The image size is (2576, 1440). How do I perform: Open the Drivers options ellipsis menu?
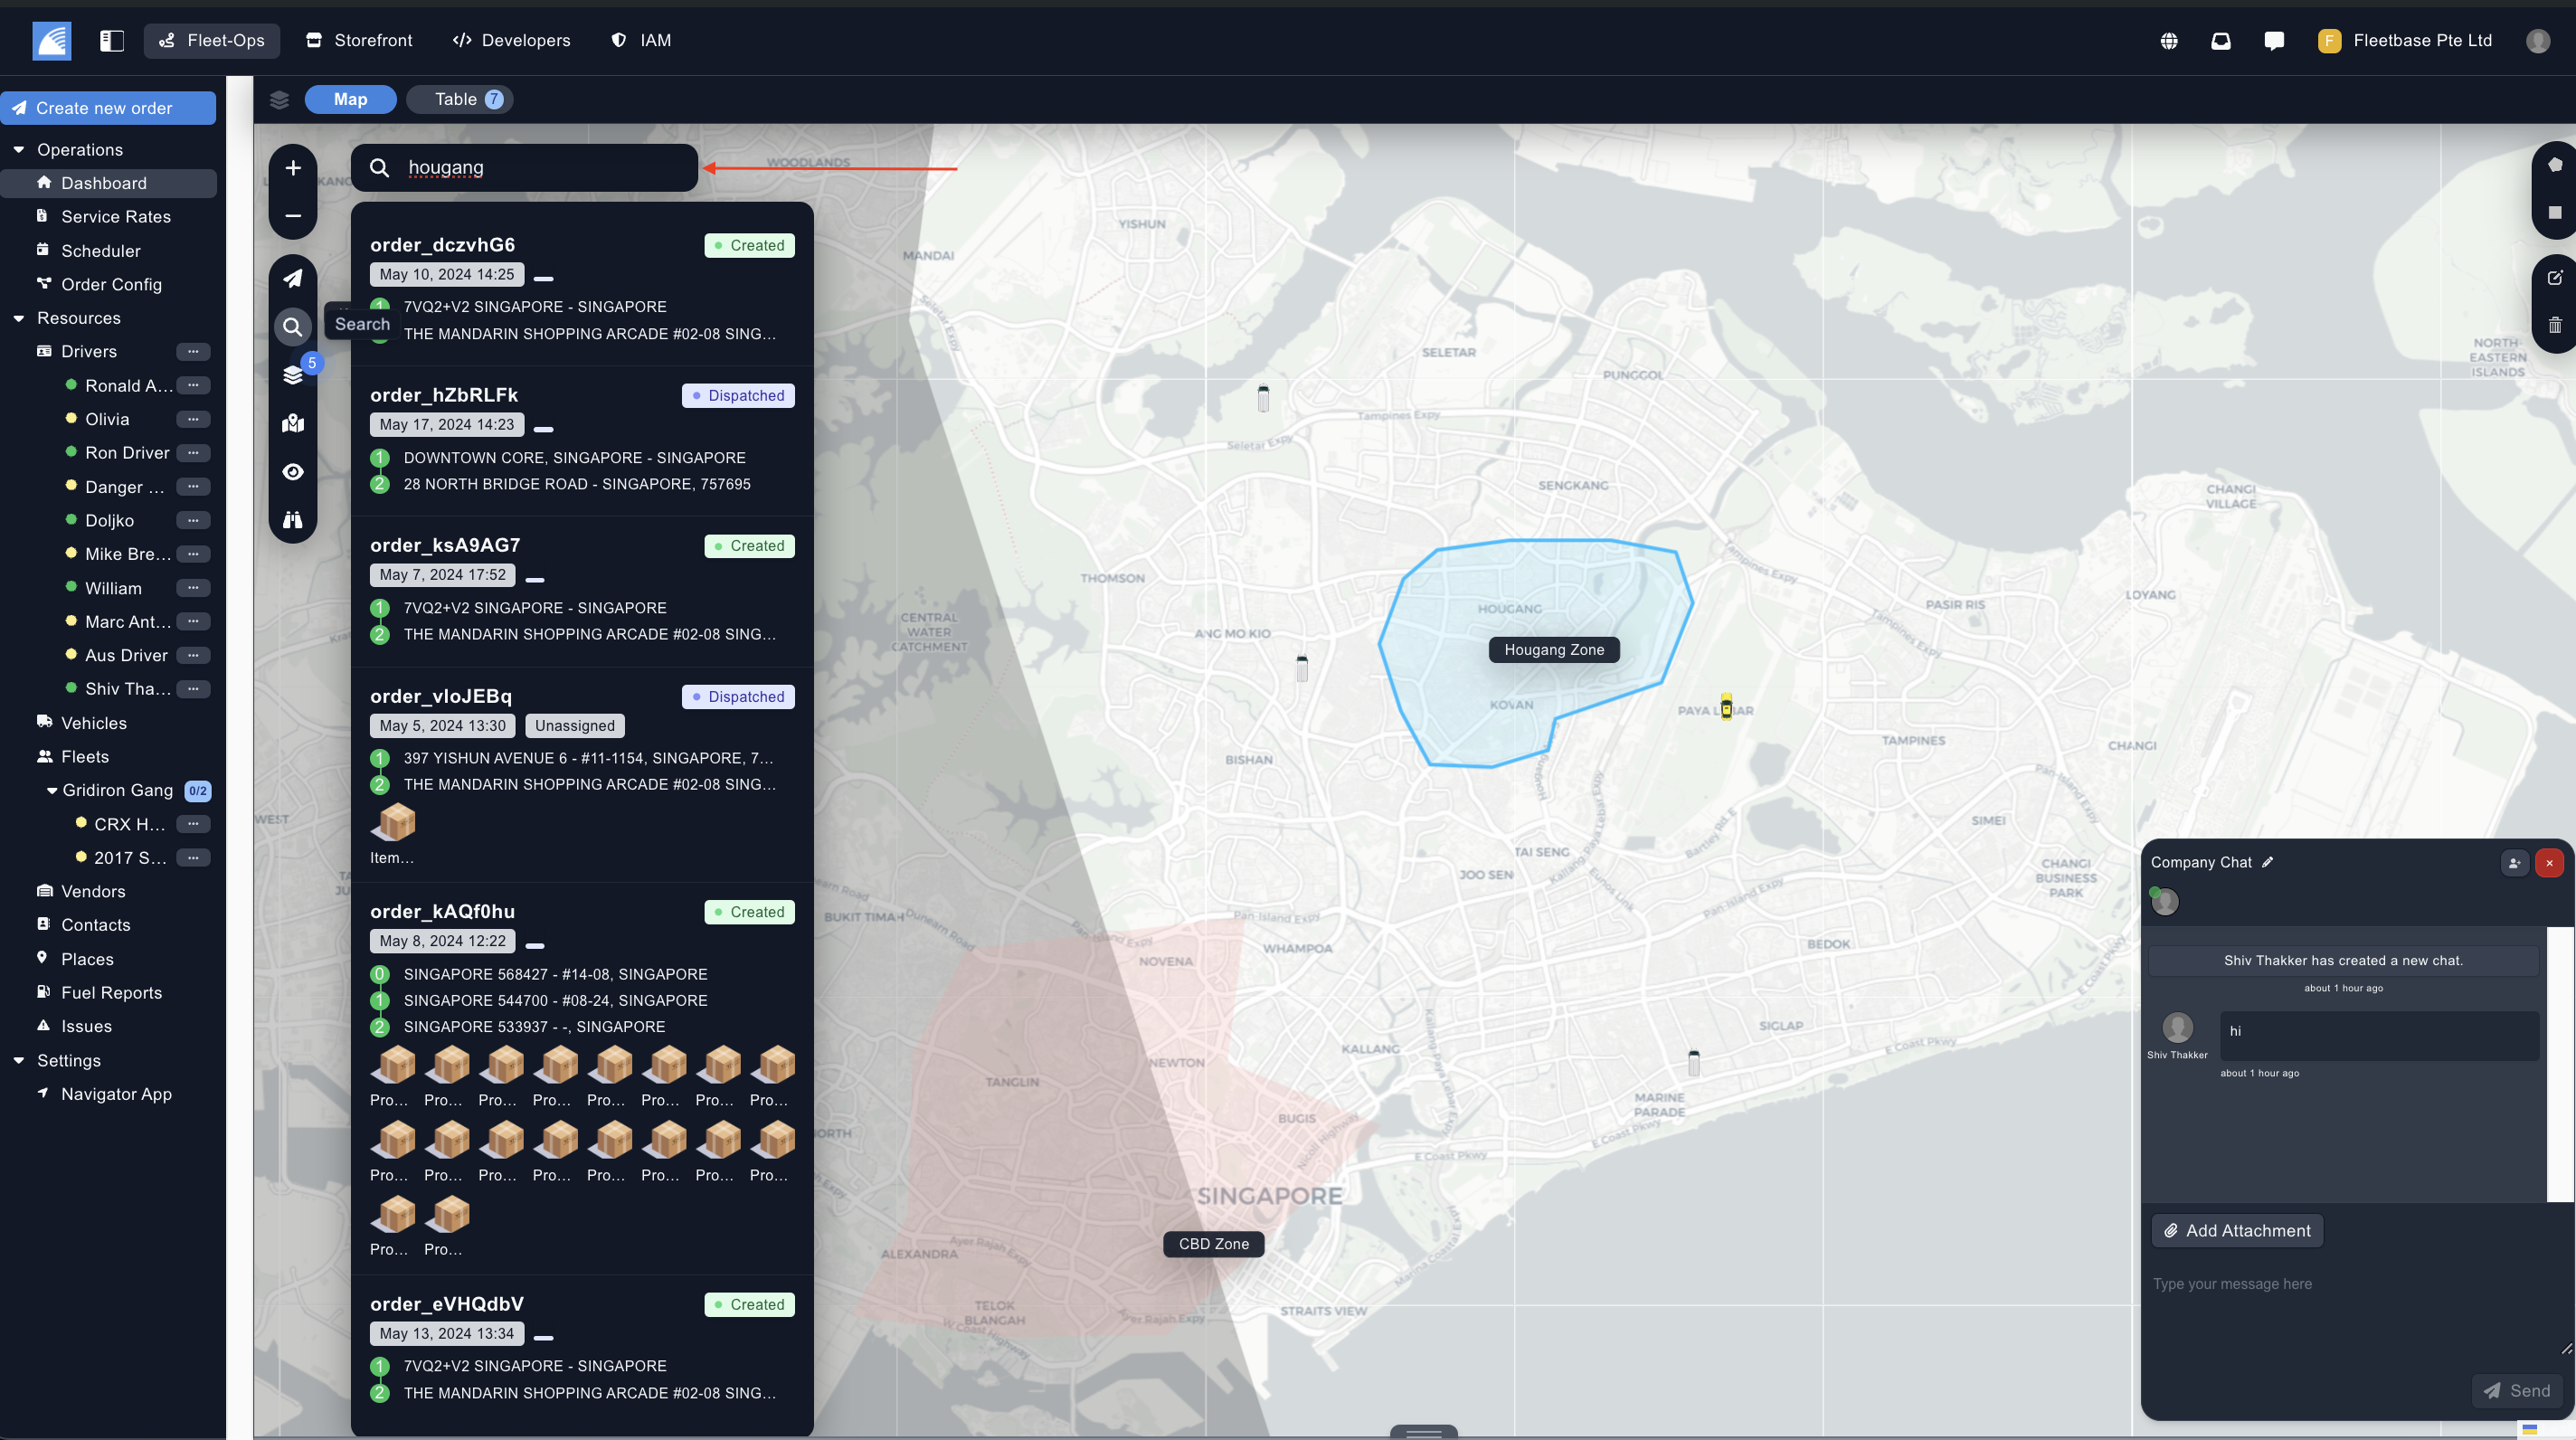tap(193, 351)
